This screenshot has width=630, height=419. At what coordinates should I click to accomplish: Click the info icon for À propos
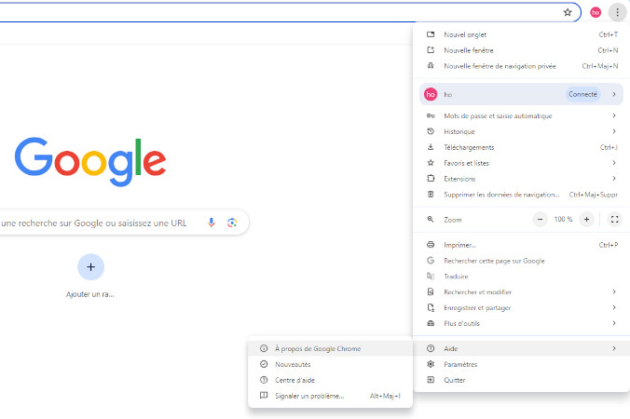[264, 348]
